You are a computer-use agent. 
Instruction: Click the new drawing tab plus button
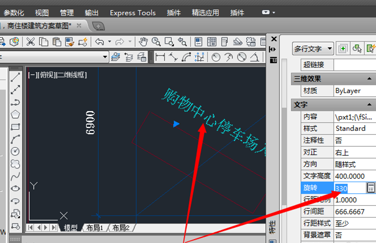pos(98,26)
